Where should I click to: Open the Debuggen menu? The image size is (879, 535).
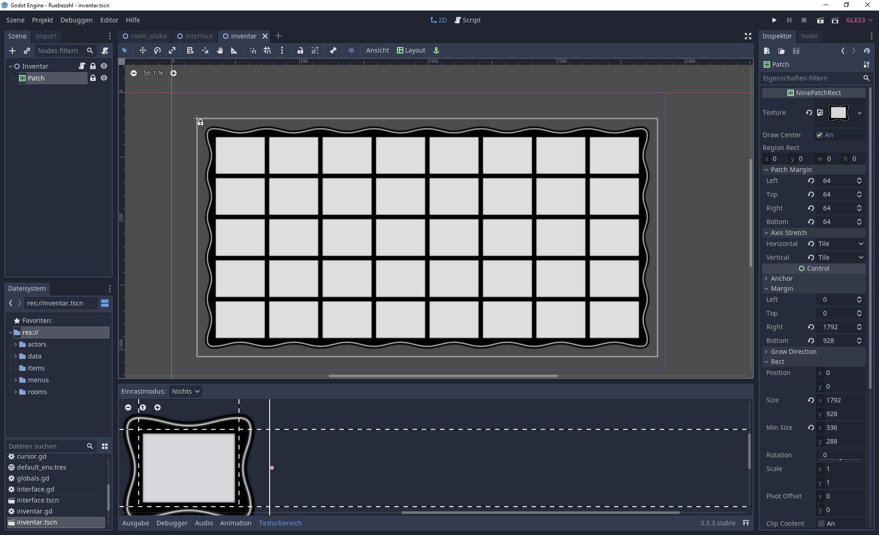[76, 20]
